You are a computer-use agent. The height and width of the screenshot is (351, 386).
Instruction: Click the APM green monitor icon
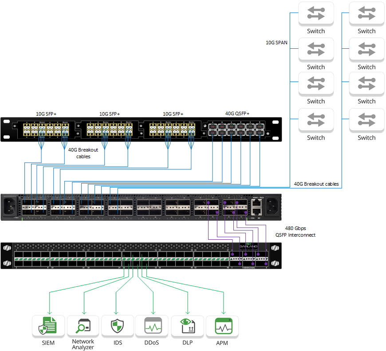221,327
